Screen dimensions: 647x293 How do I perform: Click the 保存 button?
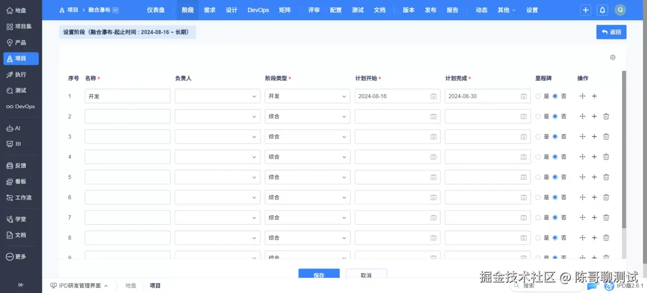click(319, 275)
